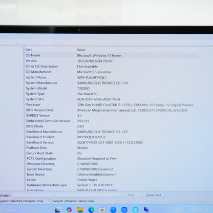Click the blue Q app icon in taskbar
This screenshot has height=213, width=213.
[113, 209]
